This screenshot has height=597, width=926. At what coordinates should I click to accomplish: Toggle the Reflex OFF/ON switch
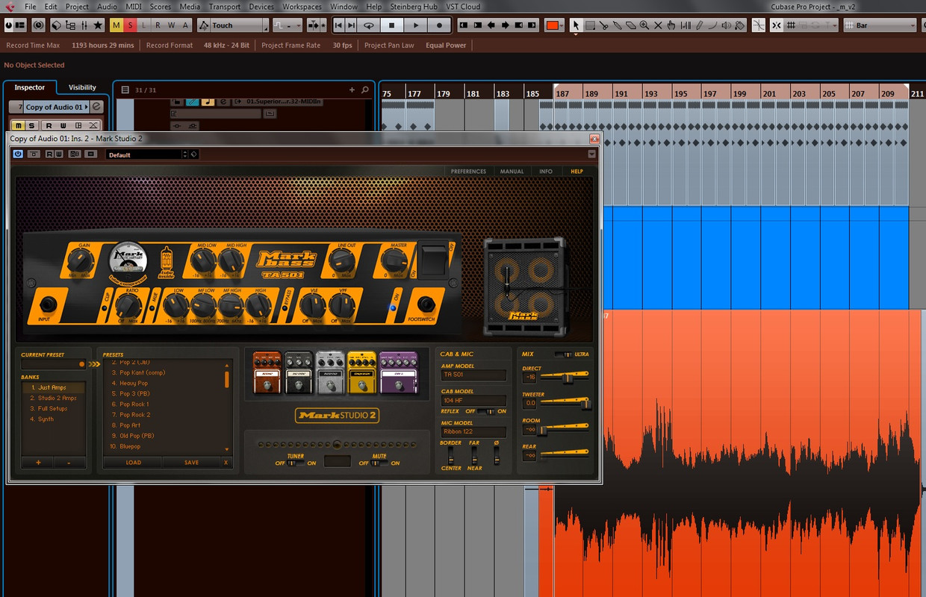(486, 411)
